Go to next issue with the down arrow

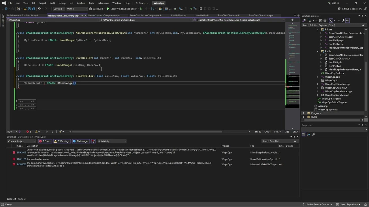coord(52,132)
